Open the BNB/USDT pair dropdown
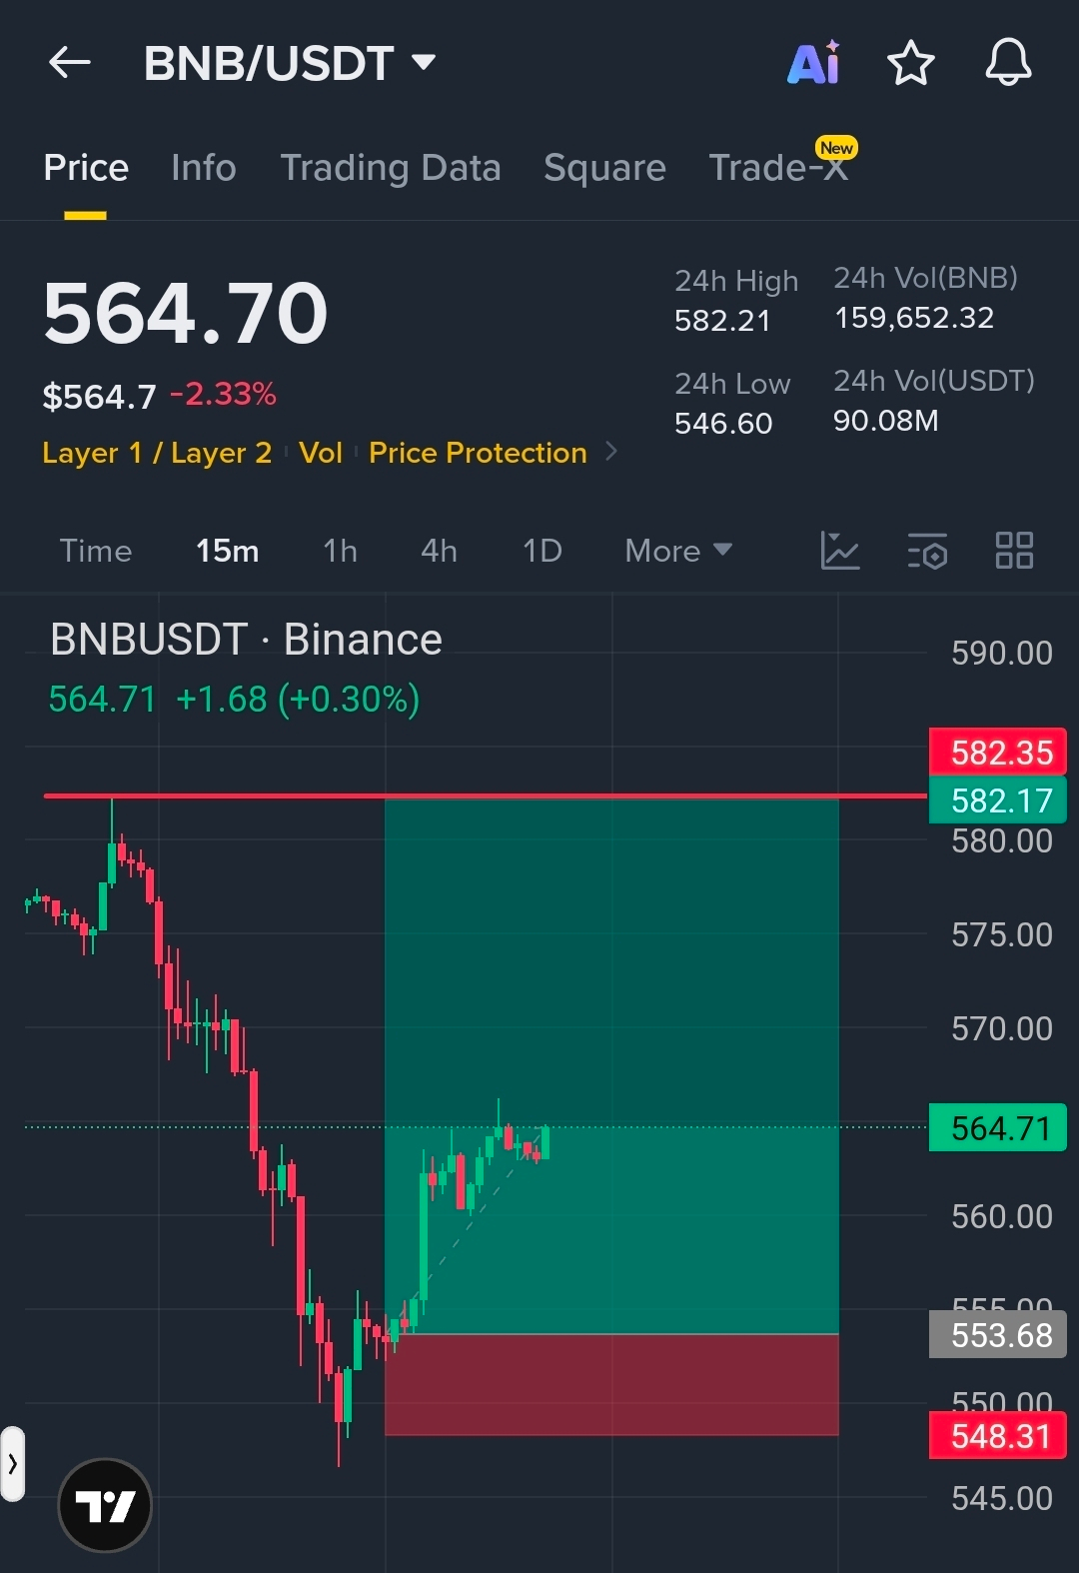 290,64
